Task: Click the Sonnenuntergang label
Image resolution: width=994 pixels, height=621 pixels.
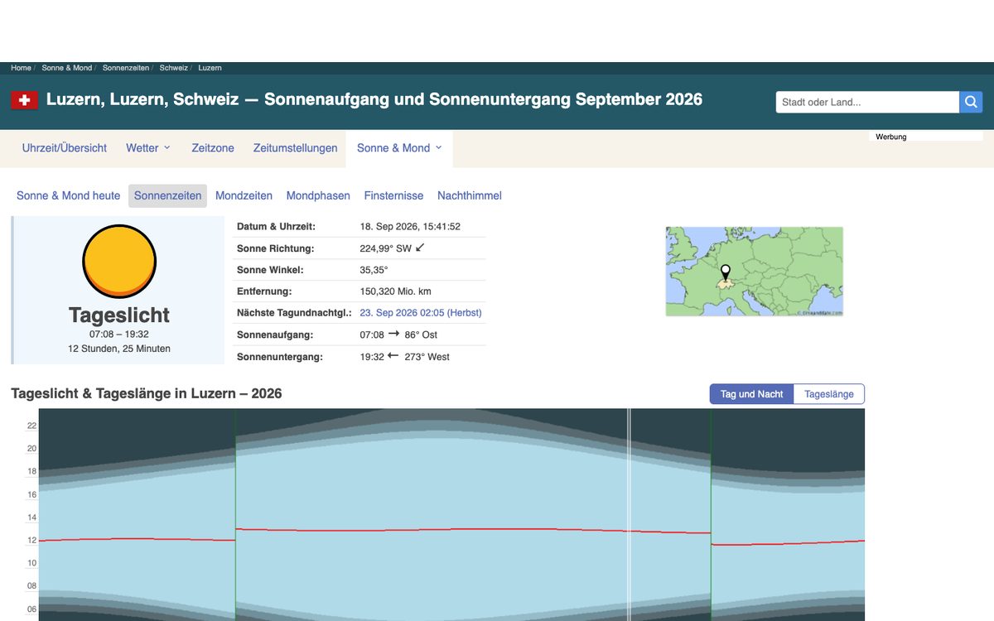Action: [280, 357]
